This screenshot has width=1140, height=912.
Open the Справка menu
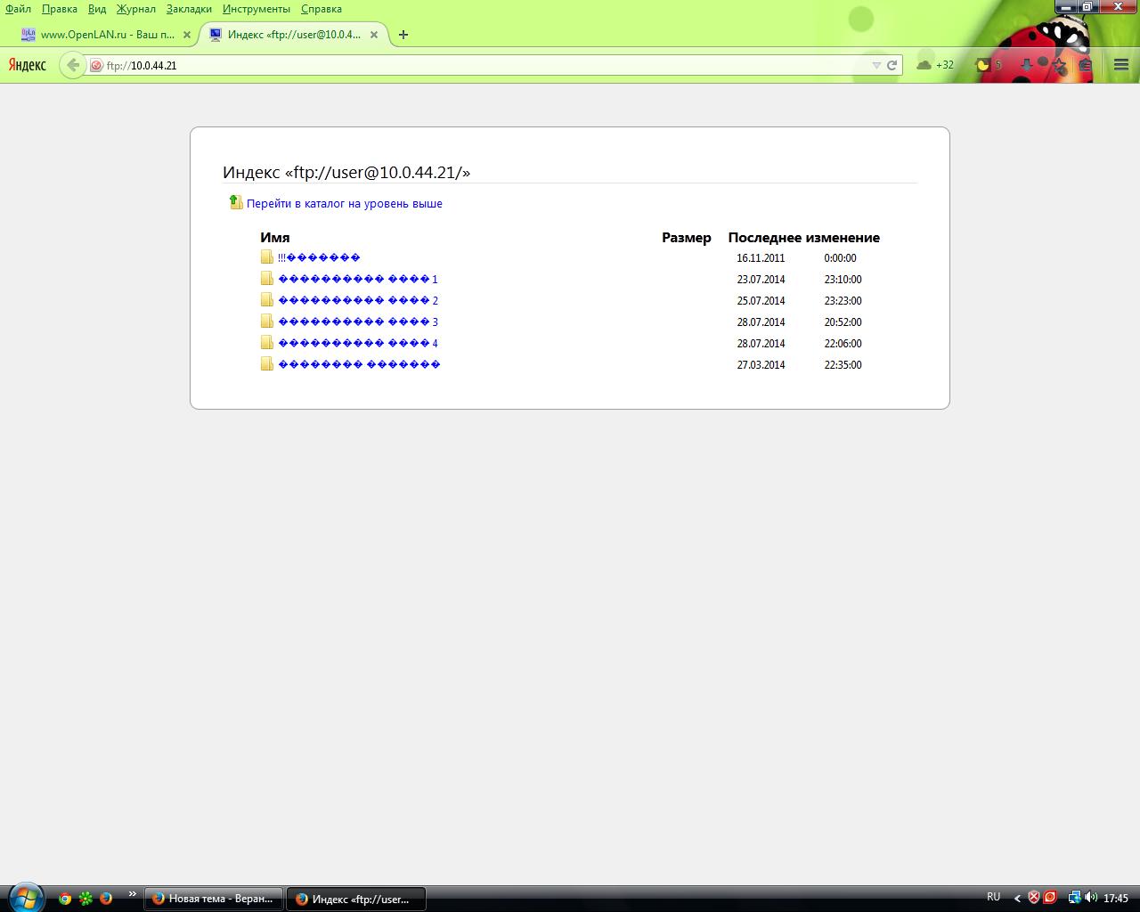pyautogui.click(x=322, y=9)
